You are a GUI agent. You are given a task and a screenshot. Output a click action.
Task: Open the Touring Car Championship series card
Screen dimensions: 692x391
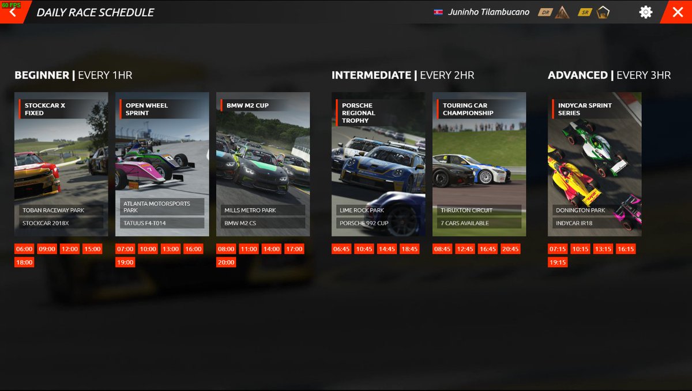tap(479, 164)
